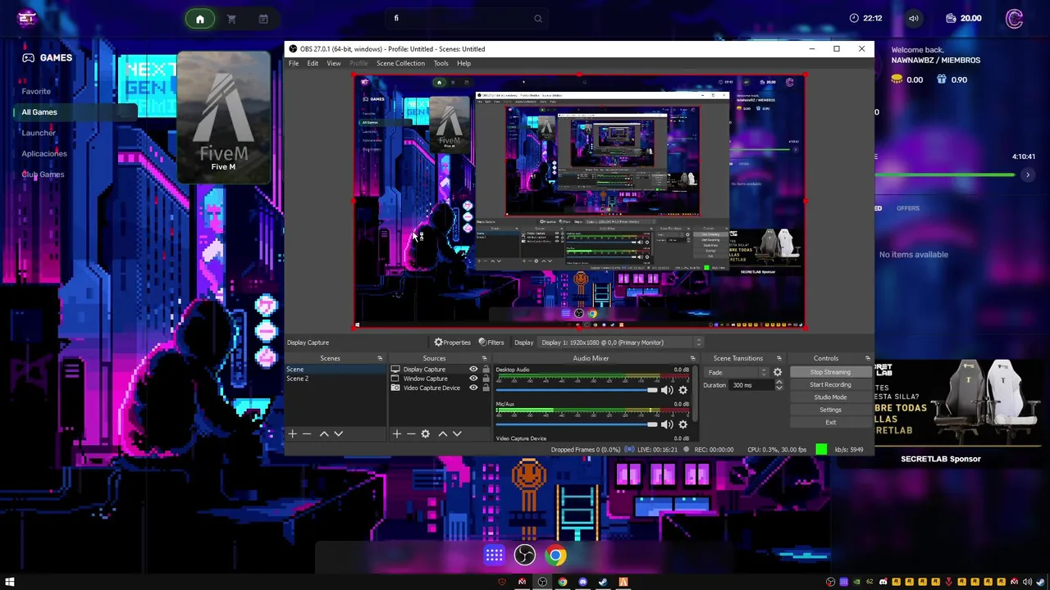Open the OBS File menu
The width and height of the screenshot is (1050, 590).
tap(294, 63)
